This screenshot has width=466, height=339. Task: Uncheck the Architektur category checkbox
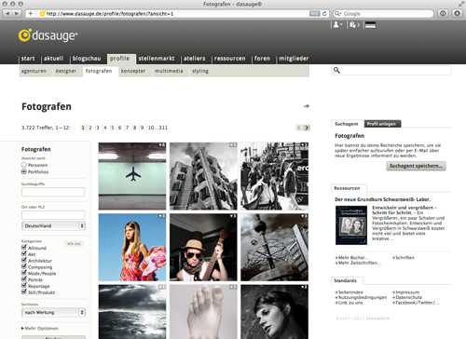click(x=24, y=260)
